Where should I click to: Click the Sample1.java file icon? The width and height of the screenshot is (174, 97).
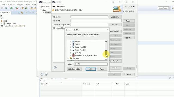(x=4, y=23)
